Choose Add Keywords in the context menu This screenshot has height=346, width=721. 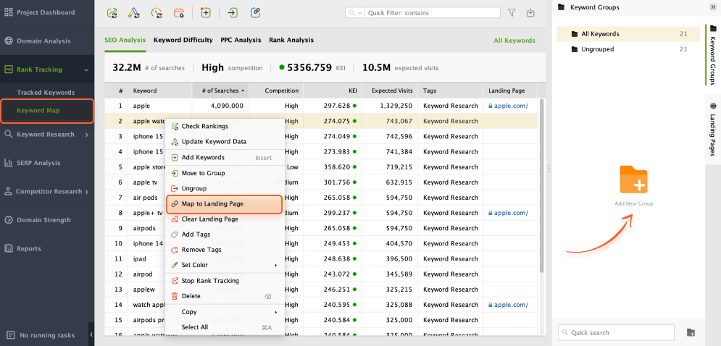click(225, 157)
